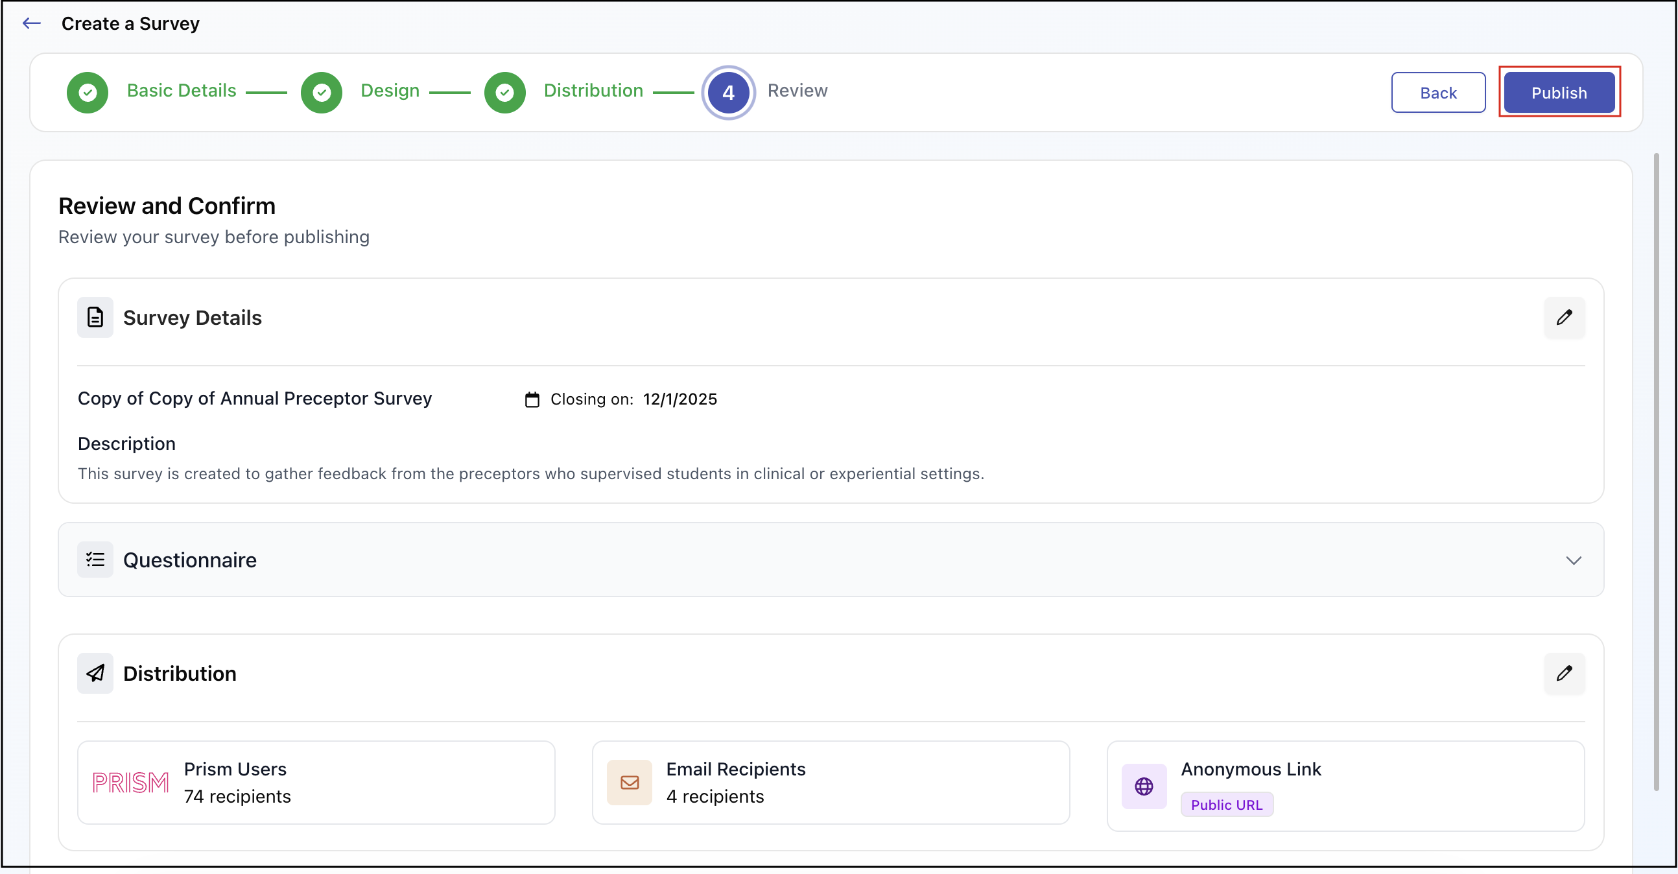
Task: Edit Survey Details with pencil icon
Action: click(1564, 317)
